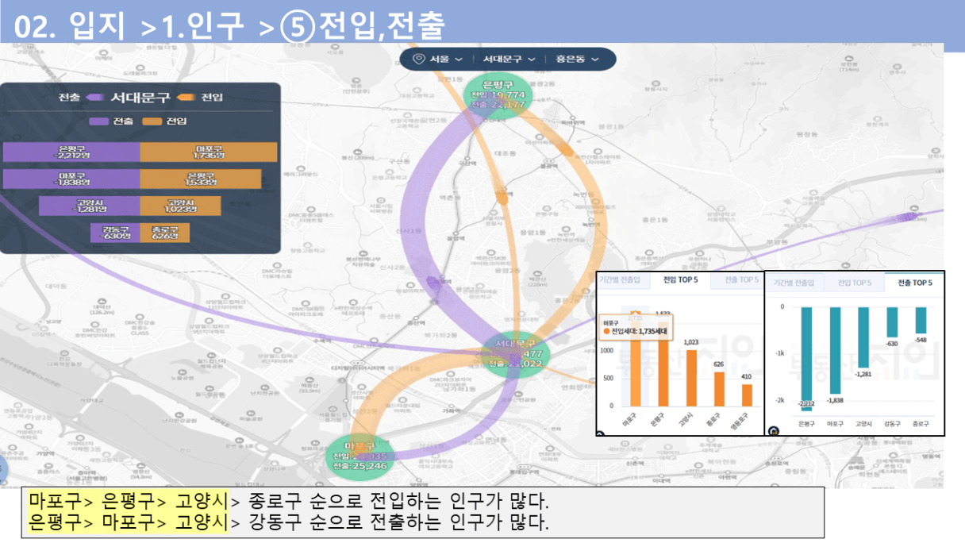Click the teal 종로구 -548 bar
Viewport: 965px width, 543px height.
tap(921, 320)
